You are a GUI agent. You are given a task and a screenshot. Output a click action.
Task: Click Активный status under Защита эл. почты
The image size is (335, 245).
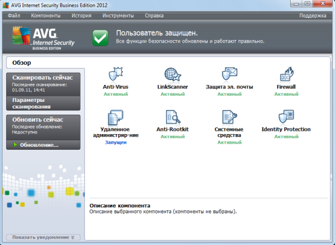coord(230,94)
